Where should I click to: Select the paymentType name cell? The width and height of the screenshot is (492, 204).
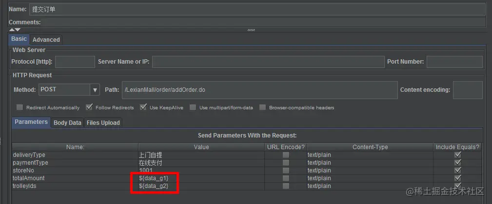[75, 163]
